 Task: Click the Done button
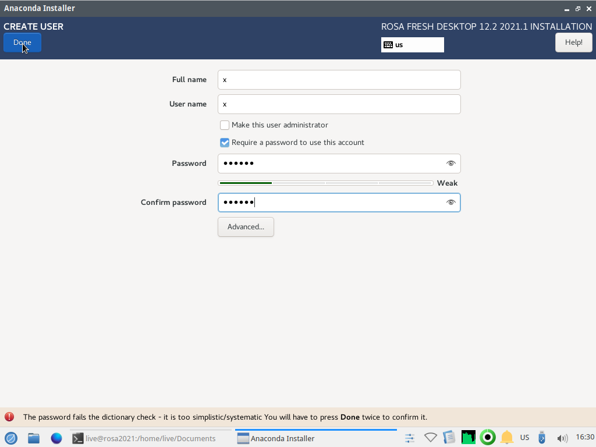tap(22, 42)
